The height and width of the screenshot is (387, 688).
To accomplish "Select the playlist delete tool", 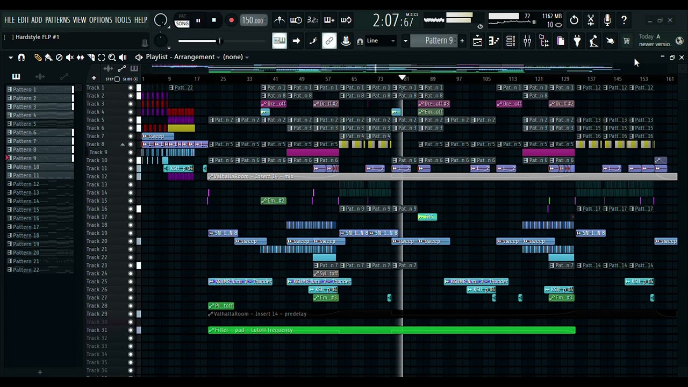I will coord(59,57).
